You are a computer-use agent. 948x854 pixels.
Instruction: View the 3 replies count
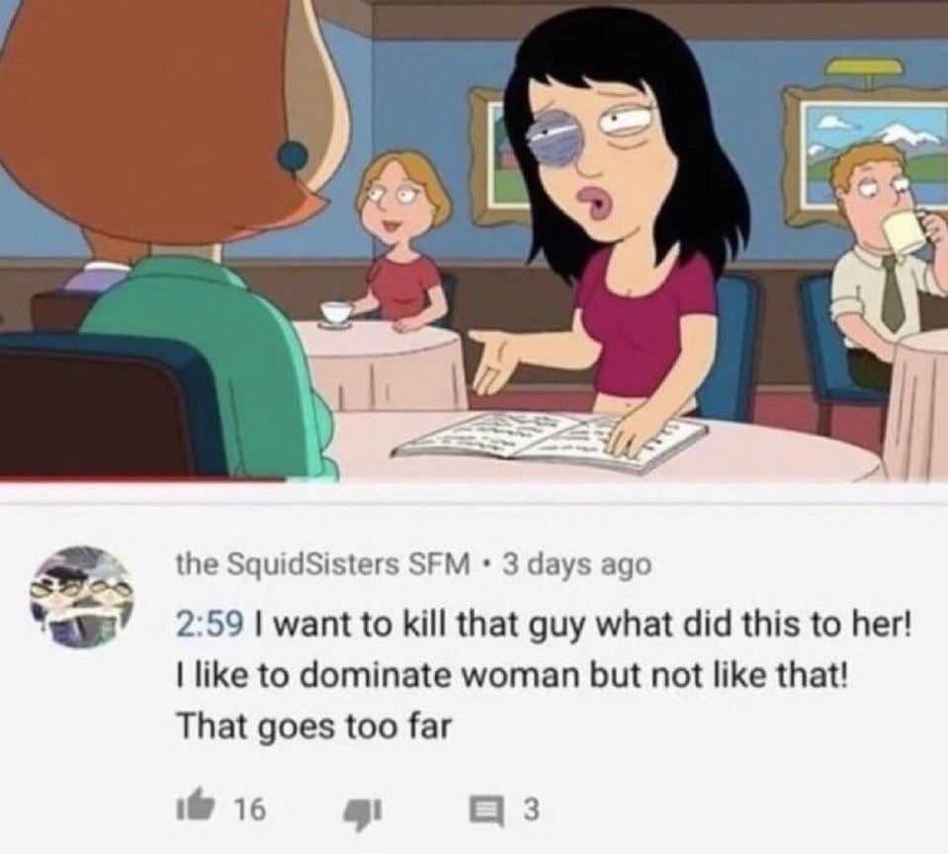point(529,810)
